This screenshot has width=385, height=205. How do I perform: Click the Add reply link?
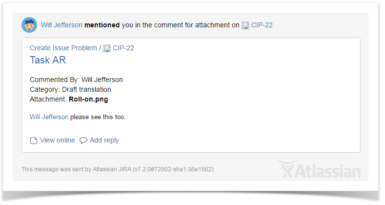[x=104, y=140]
